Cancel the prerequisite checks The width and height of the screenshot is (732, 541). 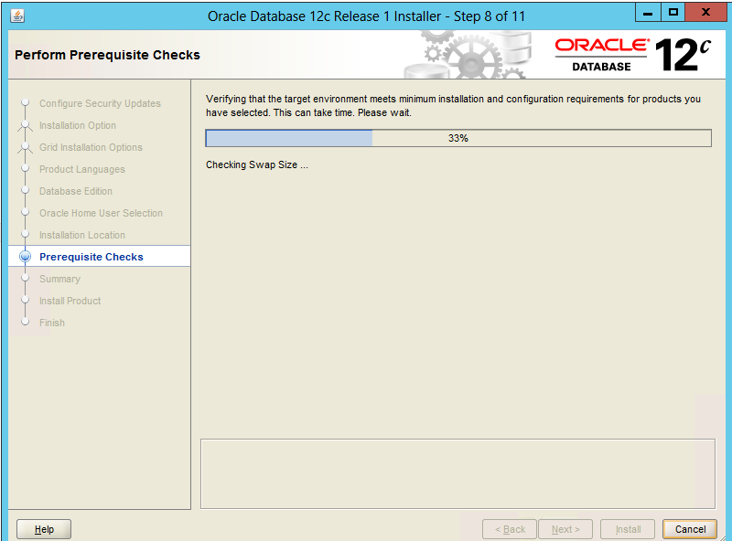click(x=690, y=529)
